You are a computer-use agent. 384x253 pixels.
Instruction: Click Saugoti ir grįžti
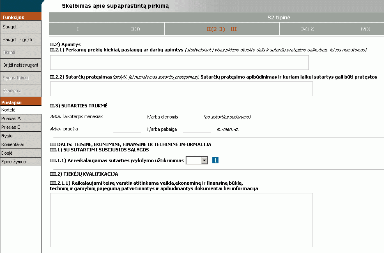(x=21, y=39)
